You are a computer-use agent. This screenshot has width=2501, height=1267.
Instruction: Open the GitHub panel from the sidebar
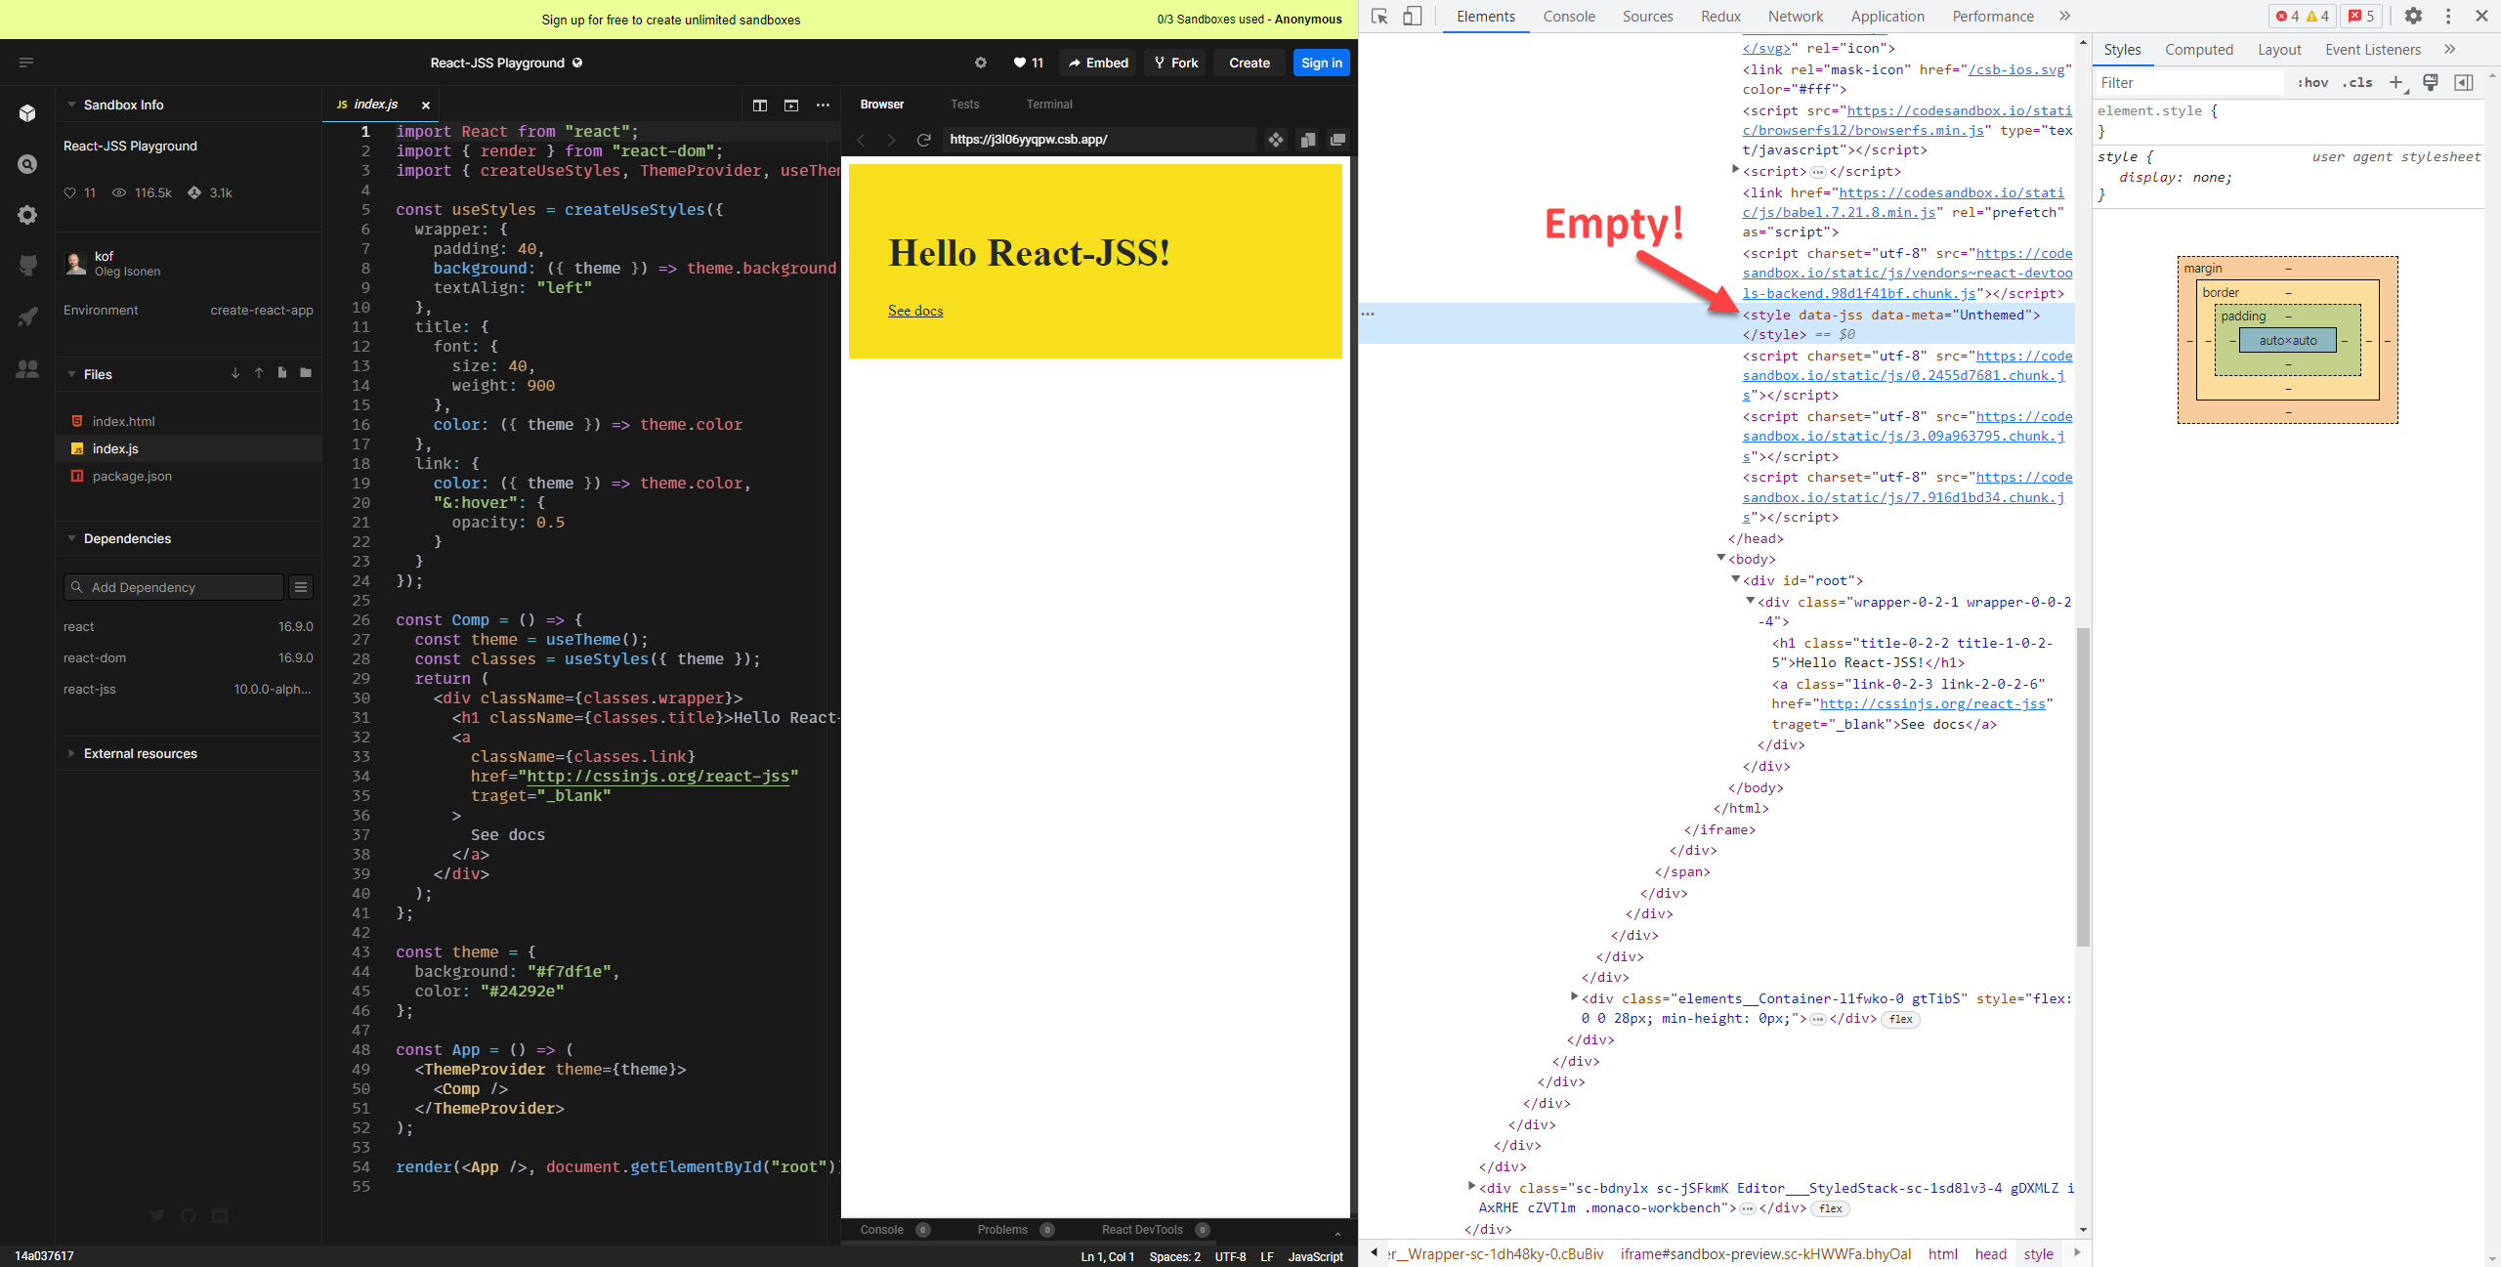pos(27,265)
